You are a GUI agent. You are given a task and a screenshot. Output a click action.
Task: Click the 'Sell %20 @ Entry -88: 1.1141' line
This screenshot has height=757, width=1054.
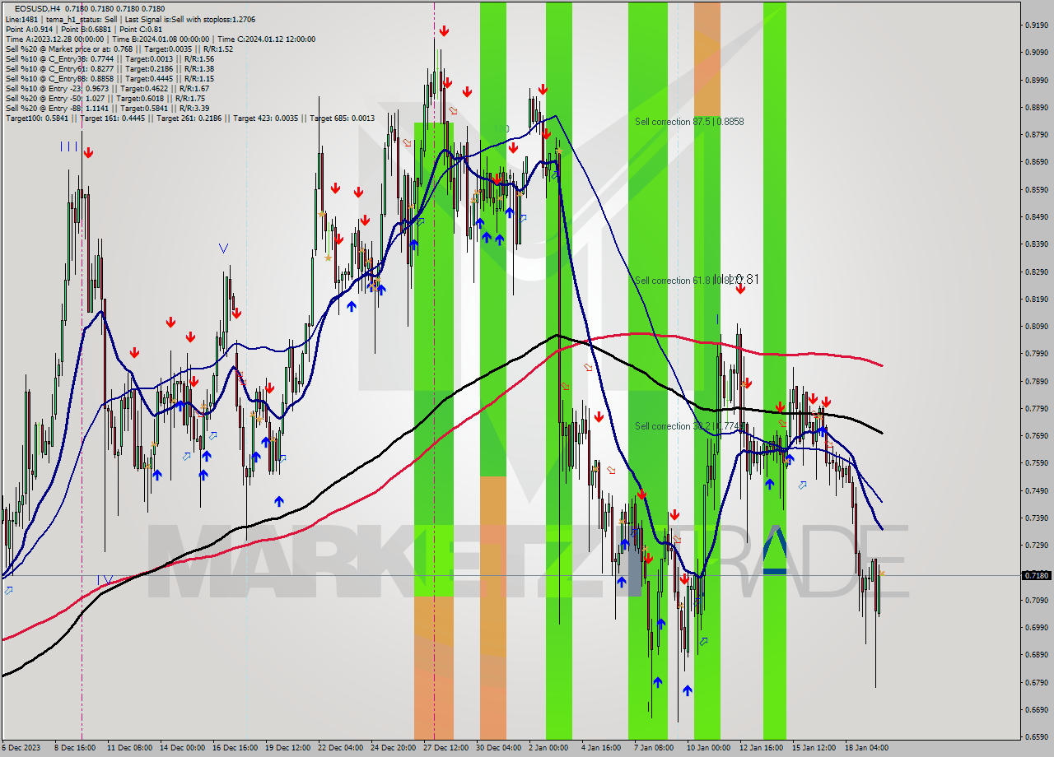coord(57,108)
